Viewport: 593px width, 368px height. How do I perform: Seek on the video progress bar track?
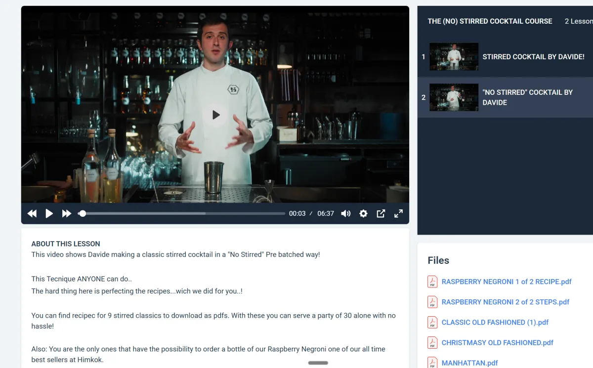click(x=181, y=213)
